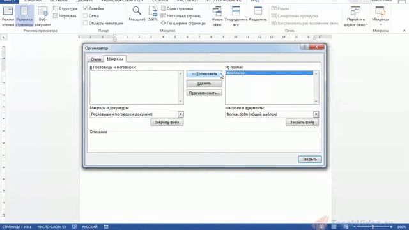This screenshot has width=409, height=230.
Task: Toggle the Линейка checkbox
Action: pyautogui.click(x=85, y=8)
